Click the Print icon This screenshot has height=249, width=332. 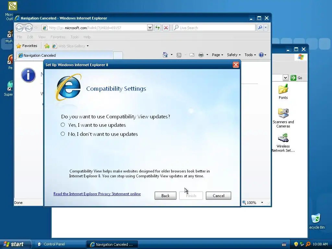(201, 55)
